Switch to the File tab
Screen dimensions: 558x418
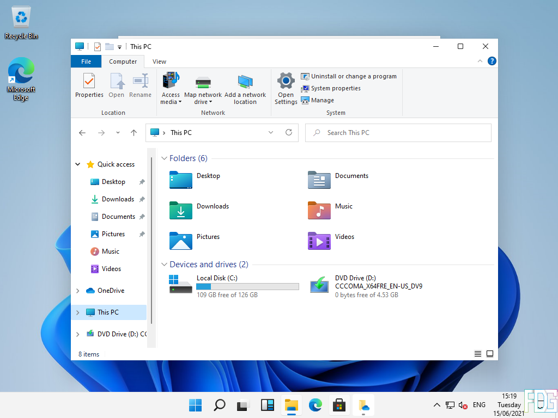click(86, 62)
